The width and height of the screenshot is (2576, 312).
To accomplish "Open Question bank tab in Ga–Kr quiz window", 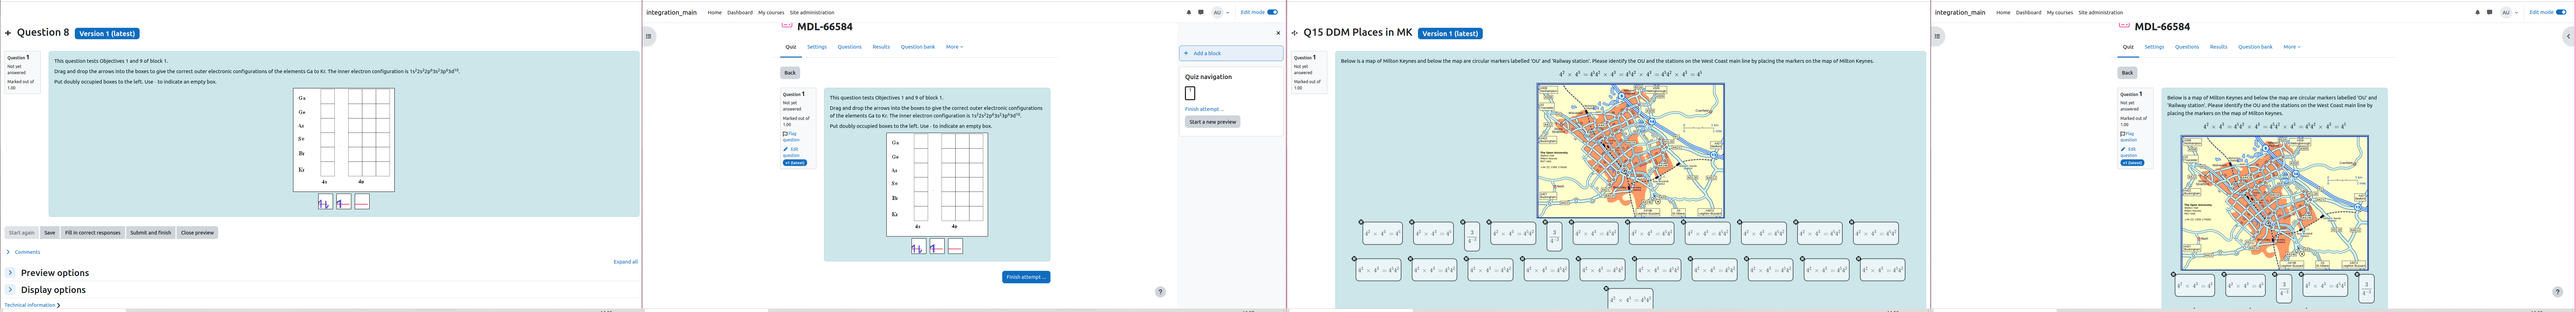I will point(918,47).
